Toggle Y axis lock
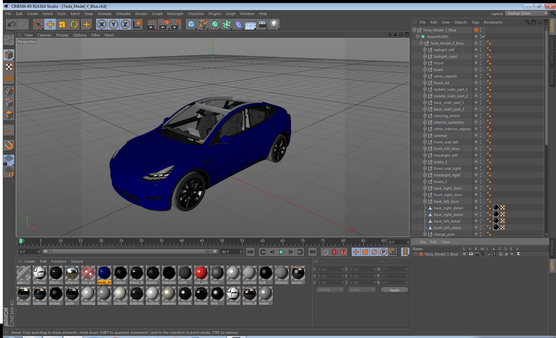556x338 pixels. coord(113,24)
